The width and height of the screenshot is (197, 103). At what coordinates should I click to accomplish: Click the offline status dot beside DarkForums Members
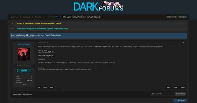34,66
